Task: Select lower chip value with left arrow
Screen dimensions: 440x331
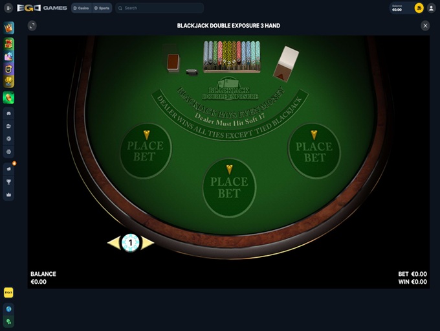Action: pyautogui.click(x=114, y=243)
